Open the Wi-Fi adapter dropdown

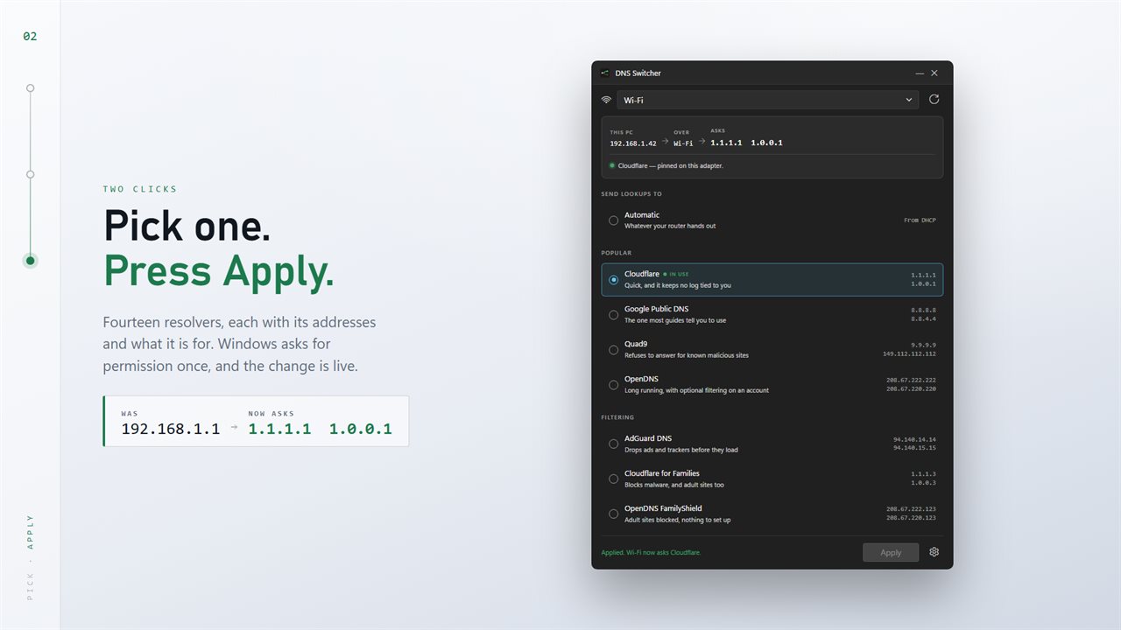(768, 100)
